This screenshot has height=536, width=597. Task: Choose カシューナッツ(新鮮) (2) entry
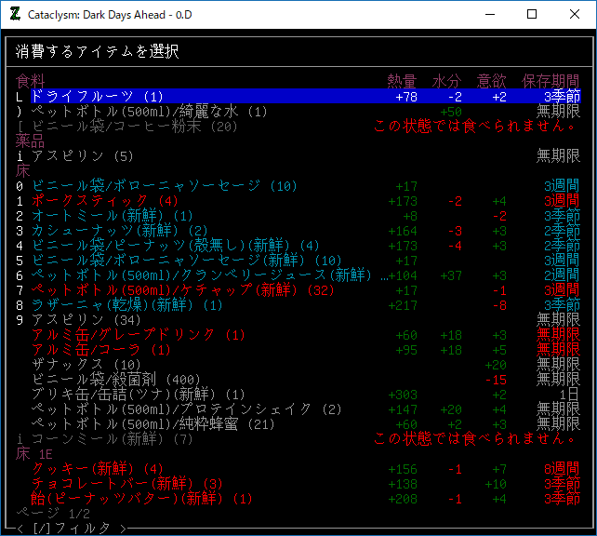(x=119, y=231)
